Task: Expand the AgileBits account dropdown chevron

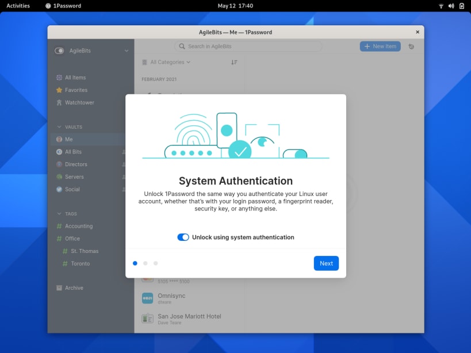Action: point(127,51)
